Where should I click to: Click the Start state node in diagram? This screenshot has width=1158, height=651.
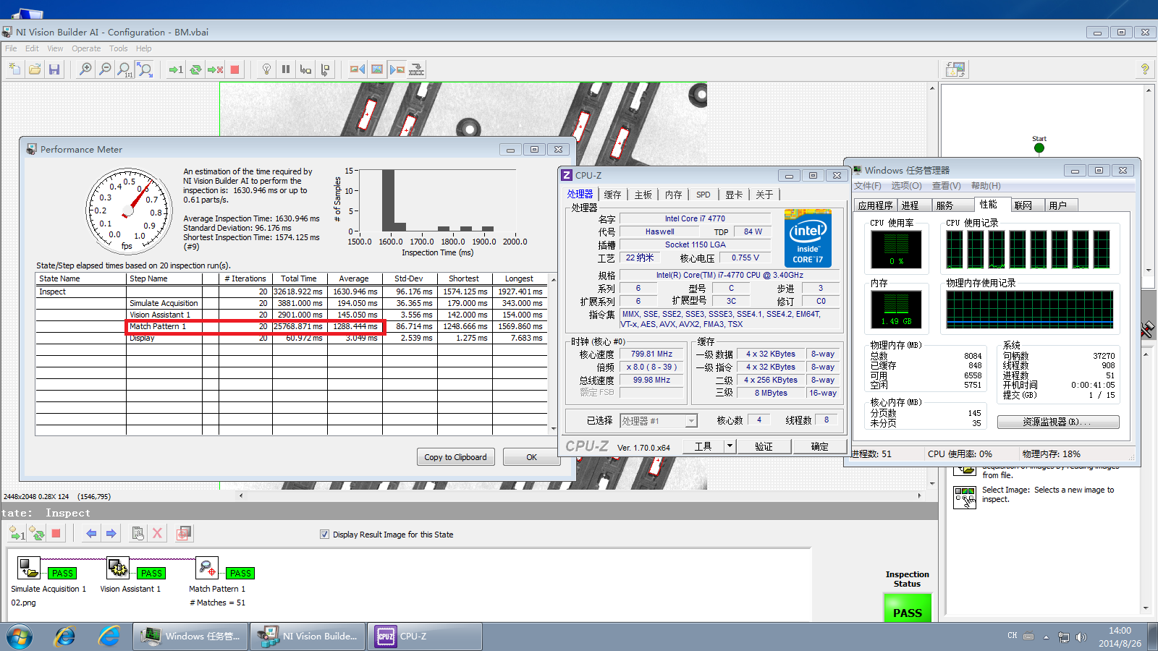tap(1039, 148)
